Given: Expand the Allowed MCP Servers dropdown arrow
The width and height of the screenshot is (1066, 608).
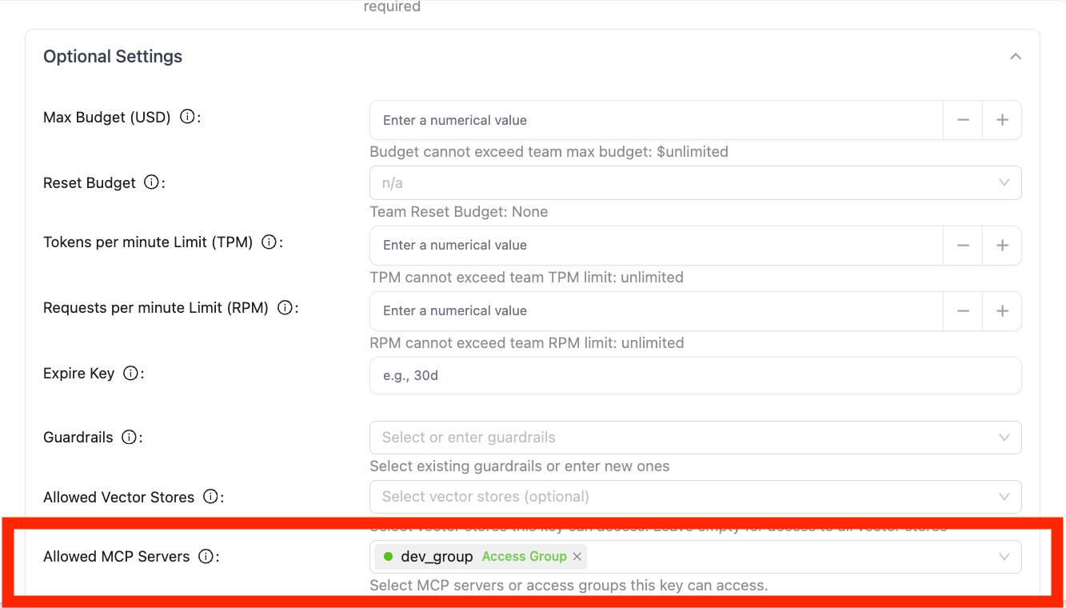Looking at the screenshot, I should (x=1004, y=557).
